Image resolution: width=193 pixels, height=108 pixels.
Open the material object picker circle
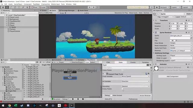point(191,51)
